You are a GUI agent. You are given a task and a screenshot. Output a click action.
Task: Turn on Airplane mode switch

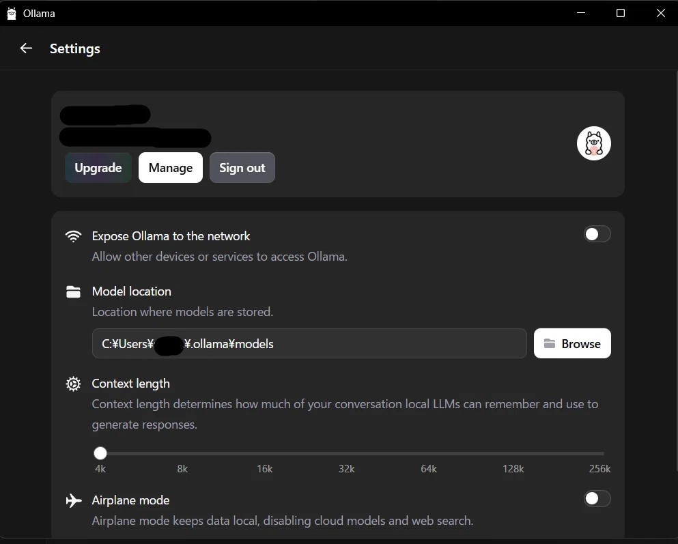click(597, 499)
